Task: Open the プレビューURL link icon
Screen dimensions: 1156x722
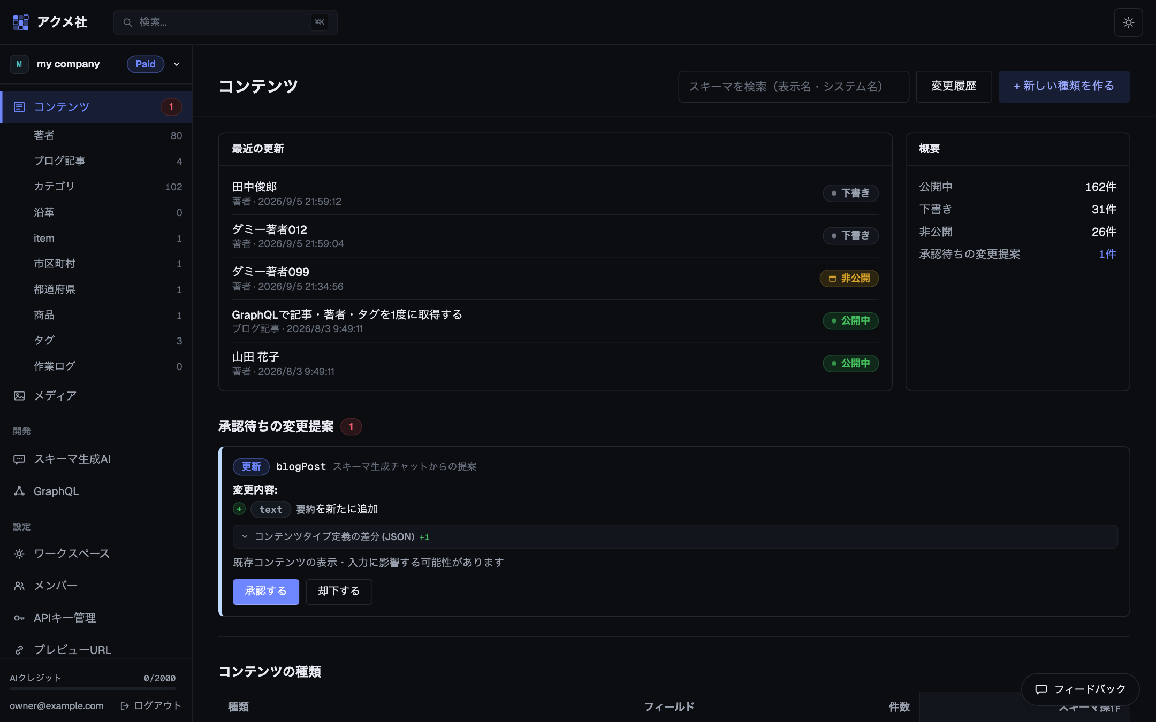Action: [x=19, y=650]
